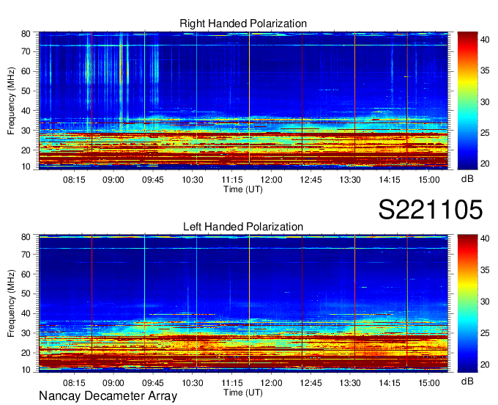Click the 10 MHz tick on Right Handed frequency axis

pos(26,167)
